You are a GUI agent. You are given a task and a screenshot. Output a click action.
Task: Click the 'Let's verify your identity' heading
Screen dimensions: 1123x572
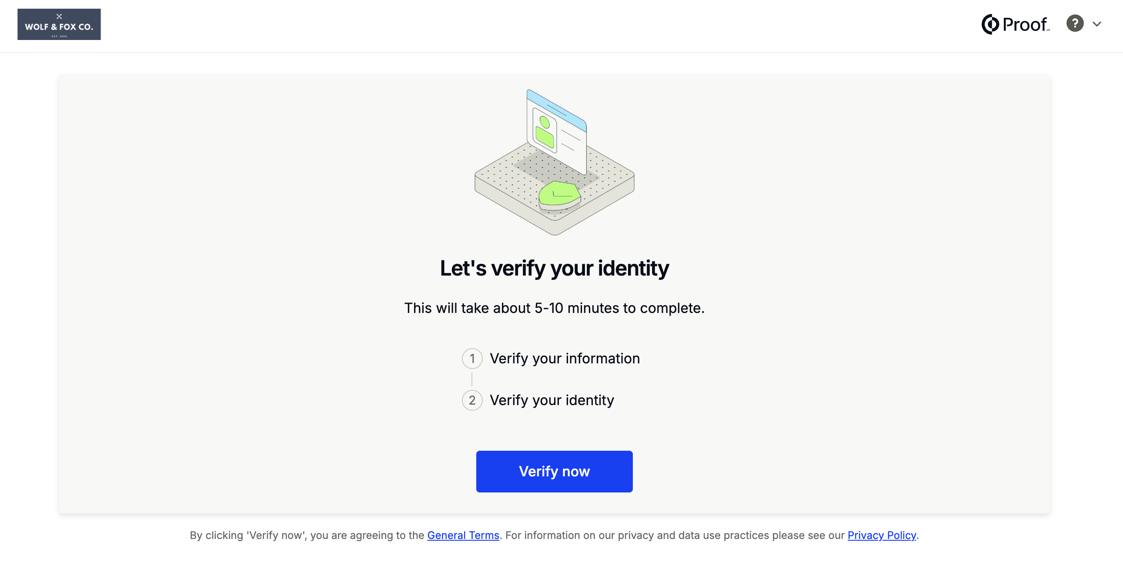(x=554, y=268)
